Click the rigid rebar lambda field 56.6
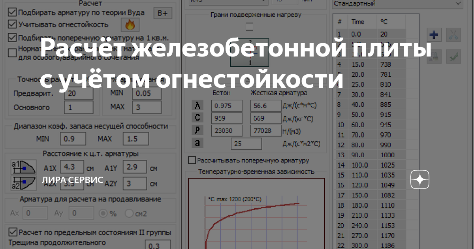Image resolution: width=474 pixels, height=249 pixels. tap(265, 106)
